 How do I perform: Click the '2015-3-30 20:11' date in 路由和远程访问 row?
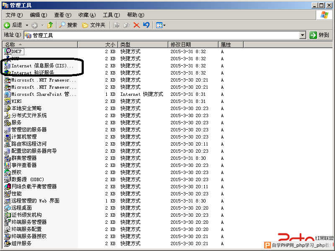tap(189, 144)
